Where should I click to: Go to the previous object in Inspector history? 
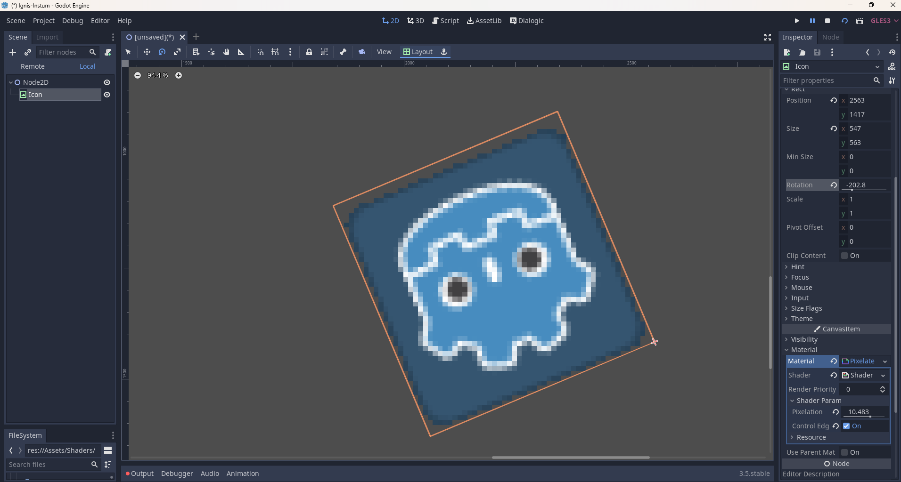click(x=868, y=52)
